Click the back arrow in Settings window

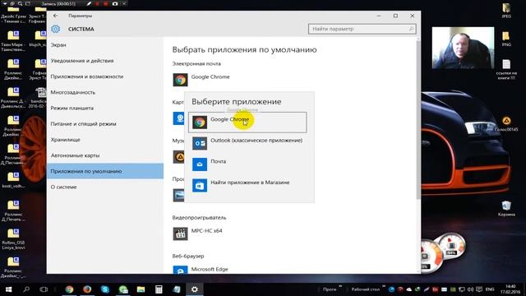pos(56,16)
